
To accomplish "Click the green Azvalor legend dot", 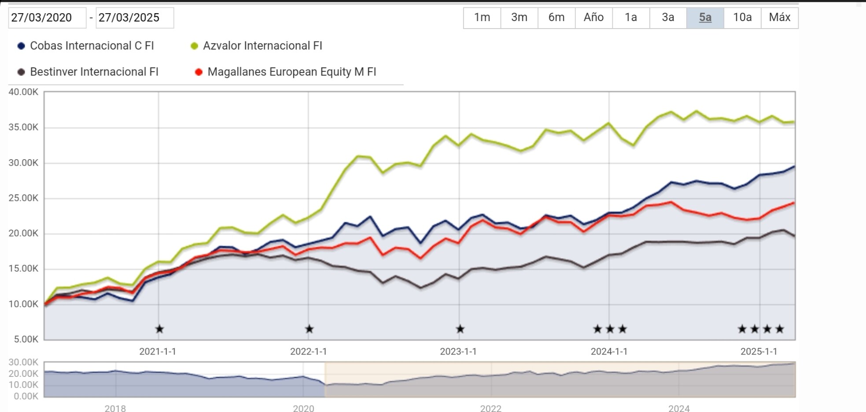I will point(194,46).
